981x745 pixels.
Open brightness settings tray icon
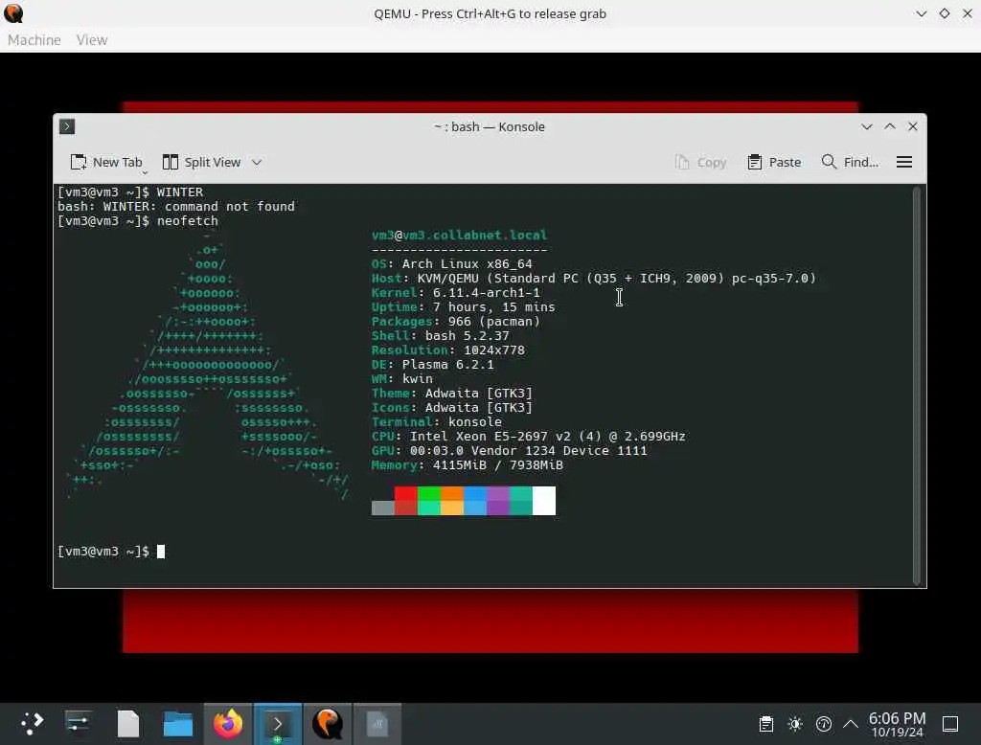[x=795, y=724]
